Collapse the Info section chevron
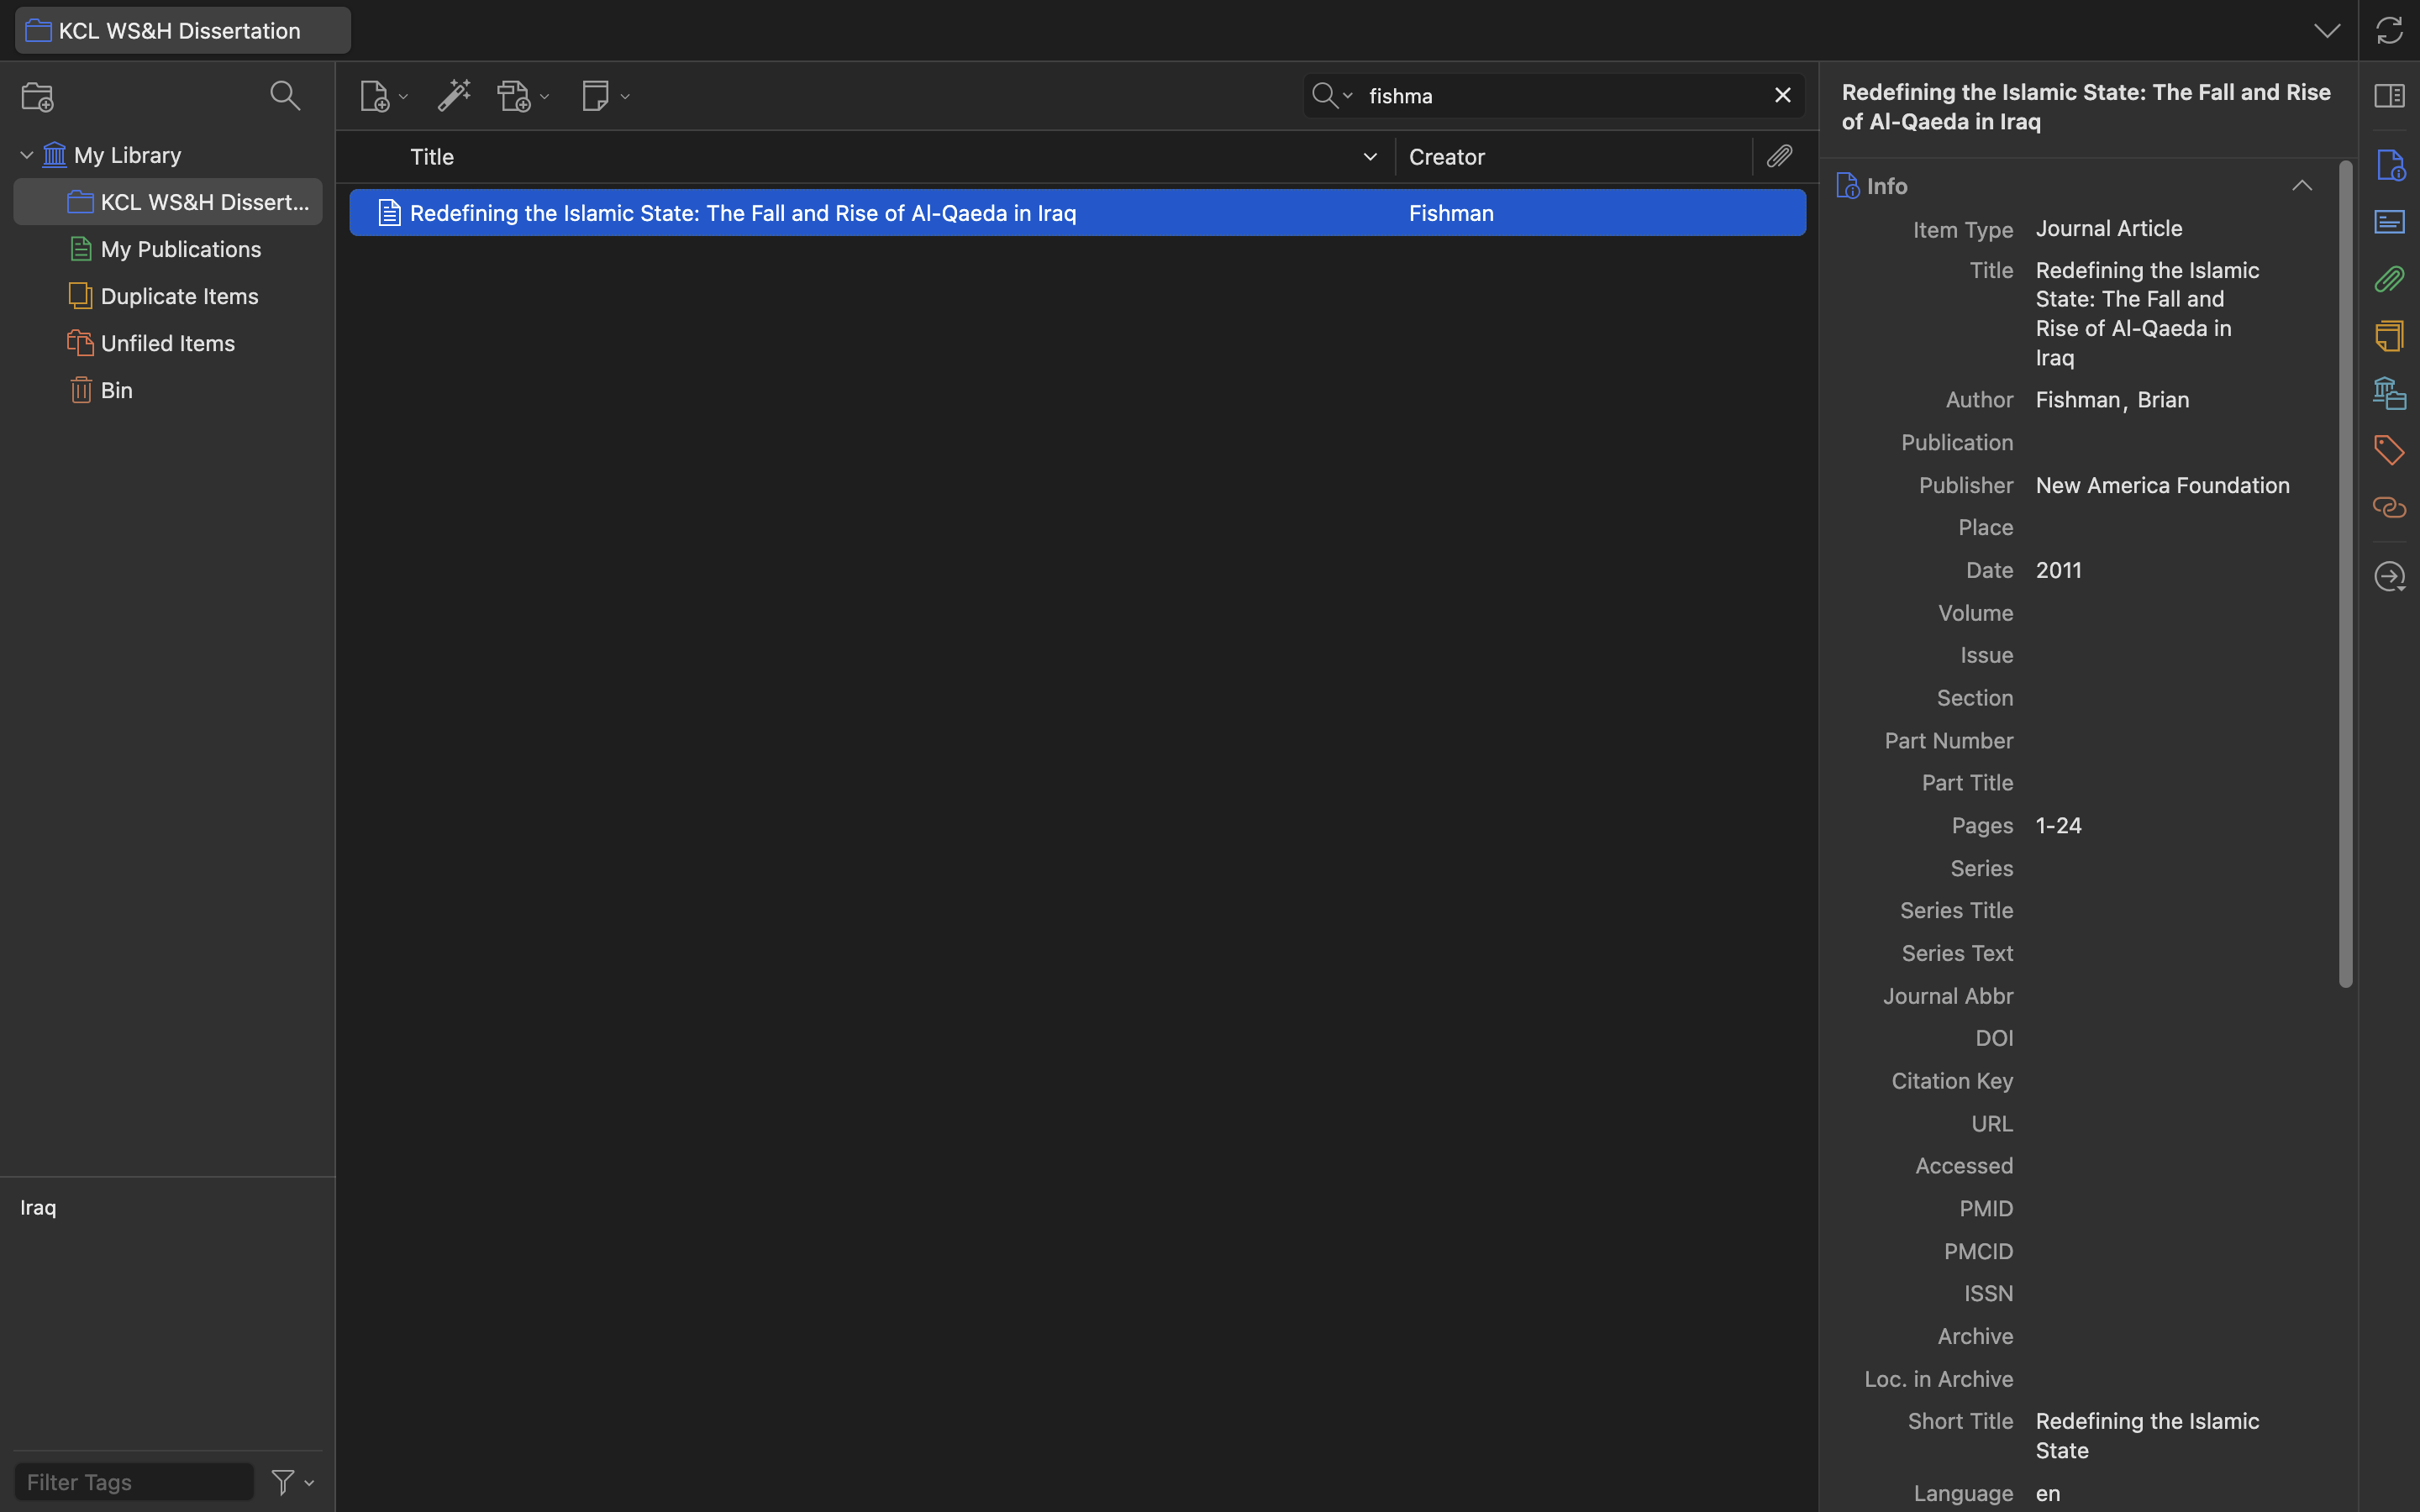 click(2302, 186)
